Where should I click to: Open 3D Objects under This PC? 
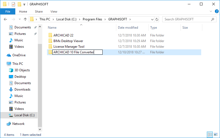(22, 70)
